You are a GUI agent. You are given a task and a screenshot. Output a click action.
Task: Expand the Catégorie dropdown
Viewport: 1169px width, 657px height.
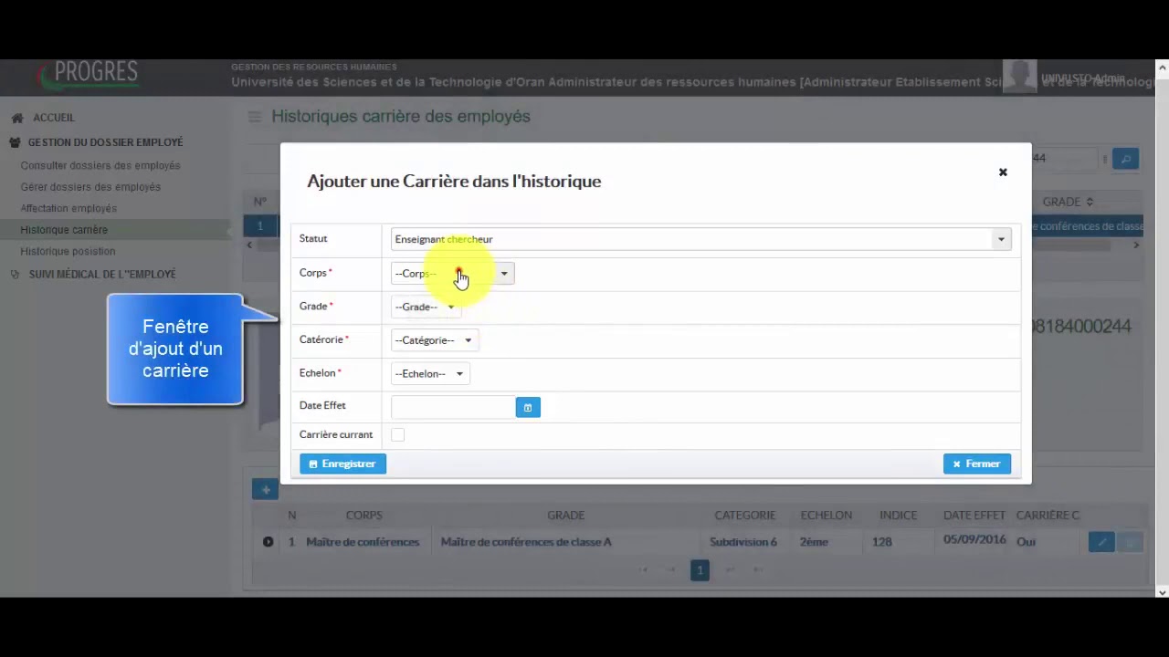(434, 340)
